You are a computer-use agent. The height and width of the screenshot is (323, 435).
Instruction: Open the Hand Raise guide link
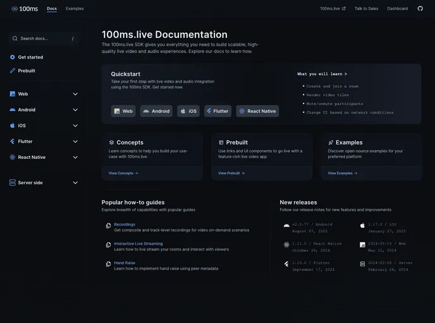point(125,262)
